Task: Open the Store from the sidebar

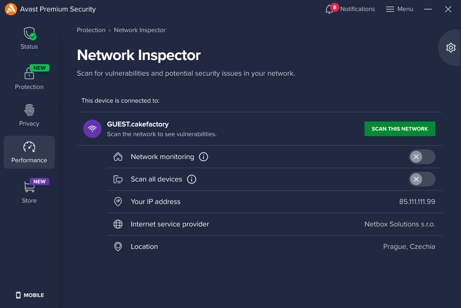Action: 29,189
